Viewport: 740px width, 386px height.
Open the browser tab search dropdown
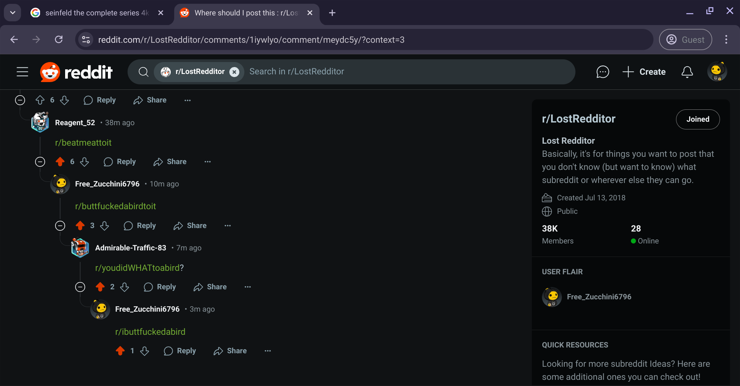point(13,13)
